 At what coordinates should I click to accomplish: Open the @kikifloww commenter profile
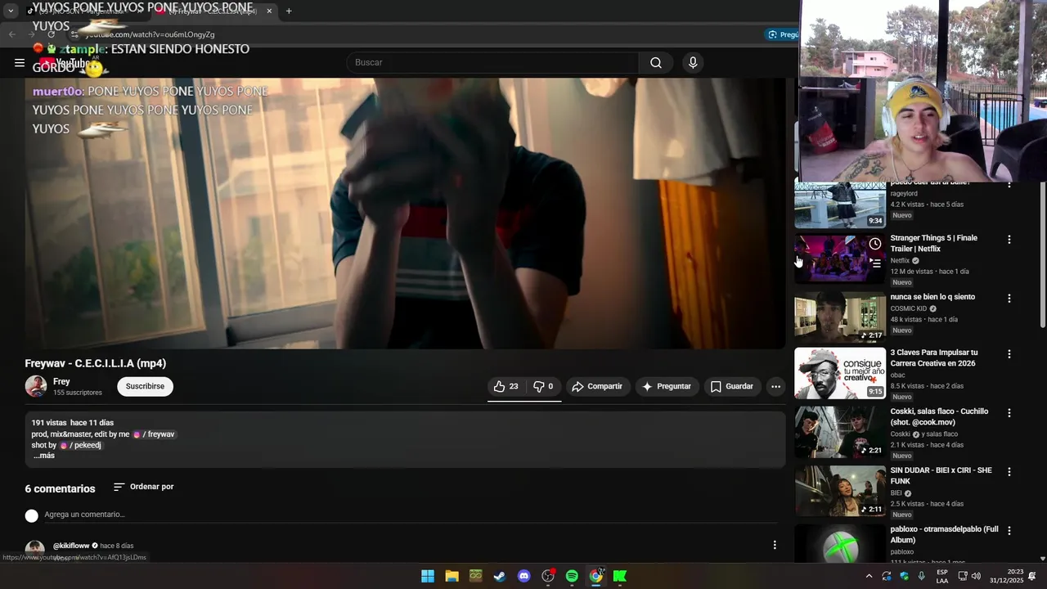click(x=71, y=546)
